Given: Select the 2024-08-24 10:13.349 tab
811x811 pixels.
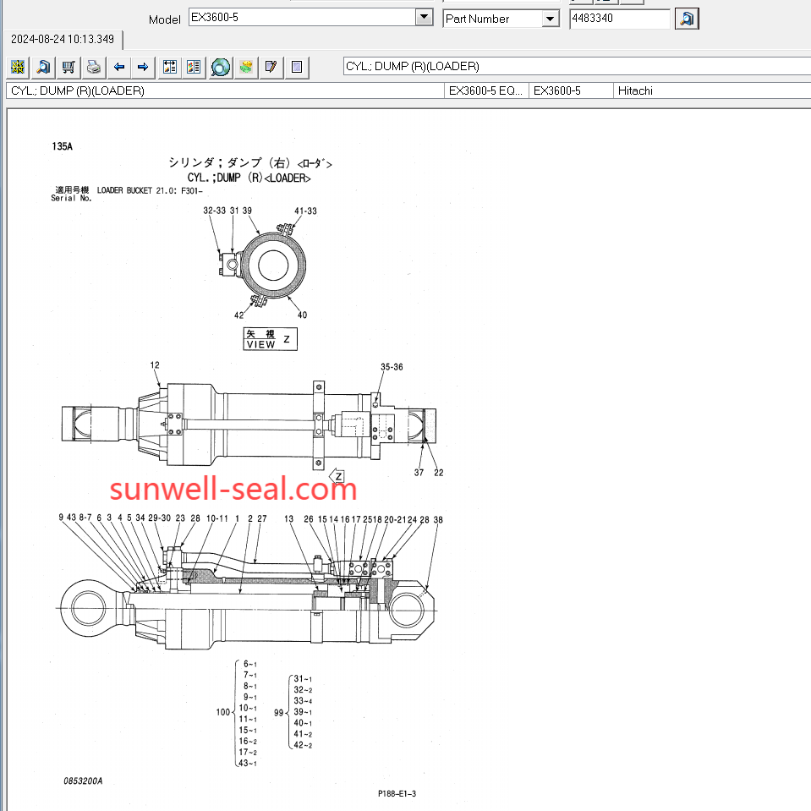Looking at the screenshot, I should click(63, 39).
